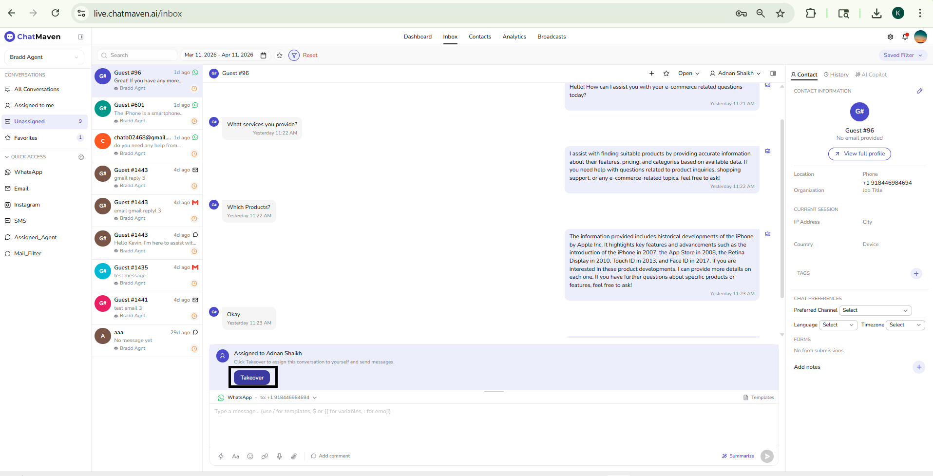Send the message with the arrow icon
The height and width of the screenshot is (476, 933).
[x=767, y=456]
